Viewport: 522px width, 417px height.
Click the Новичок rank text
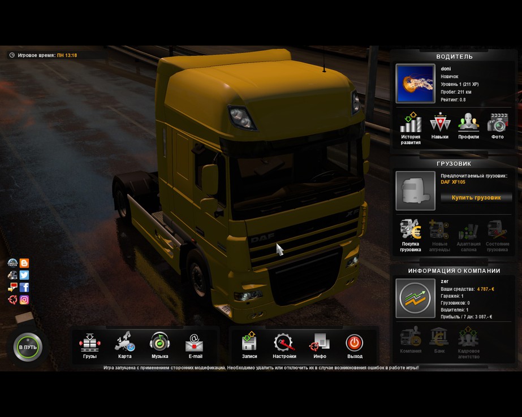tap(450, 76)
